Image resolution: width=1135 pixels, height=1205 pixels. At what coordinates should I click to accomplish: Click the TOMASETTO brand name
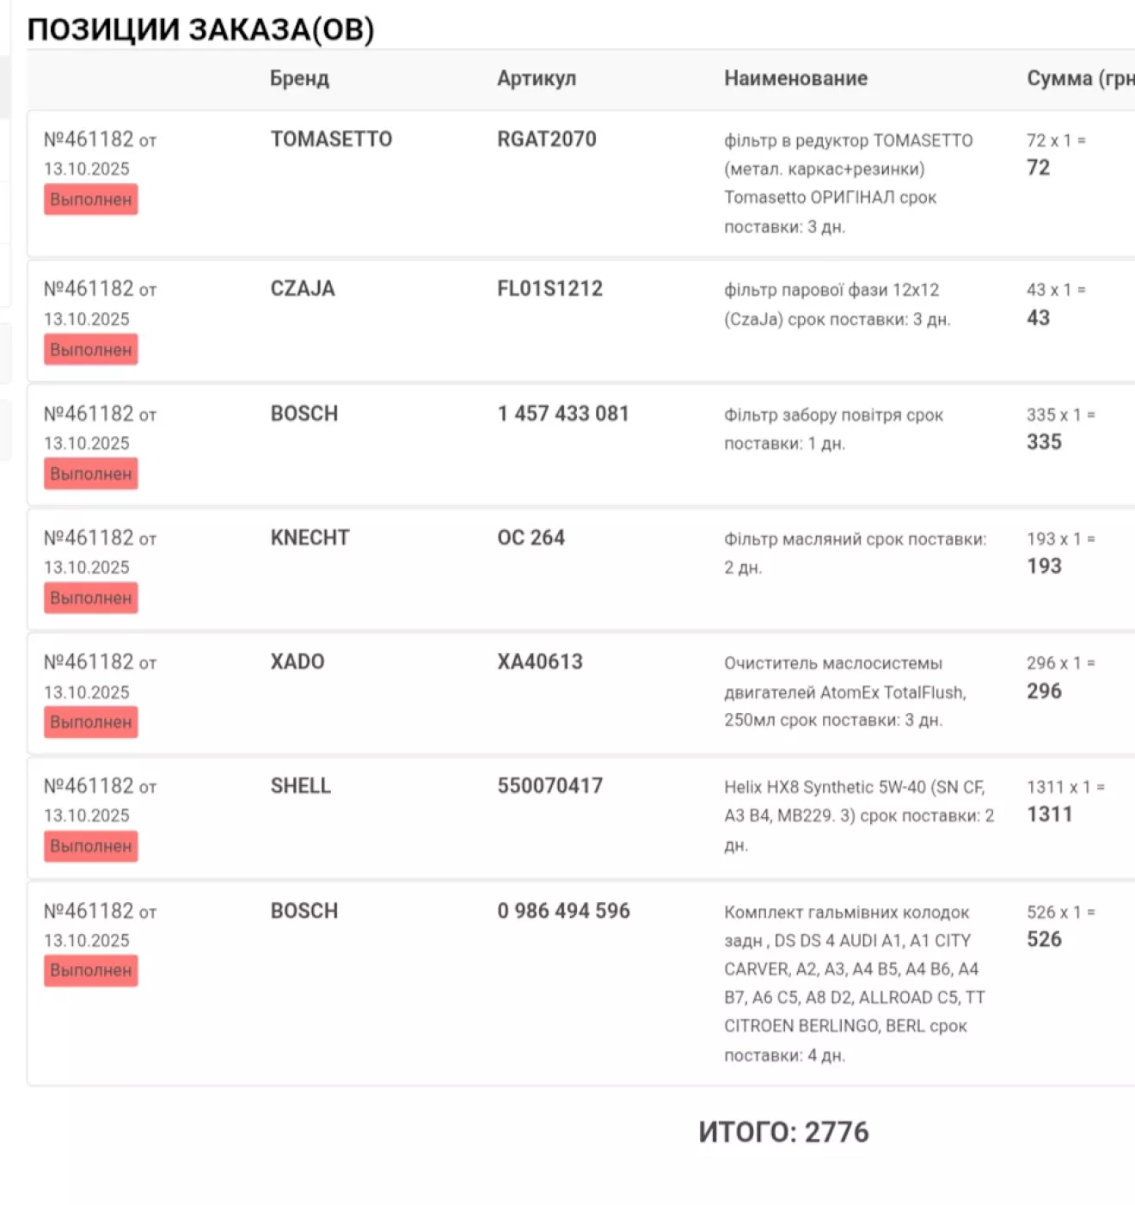pyautogui.click(x=331, y=139)
